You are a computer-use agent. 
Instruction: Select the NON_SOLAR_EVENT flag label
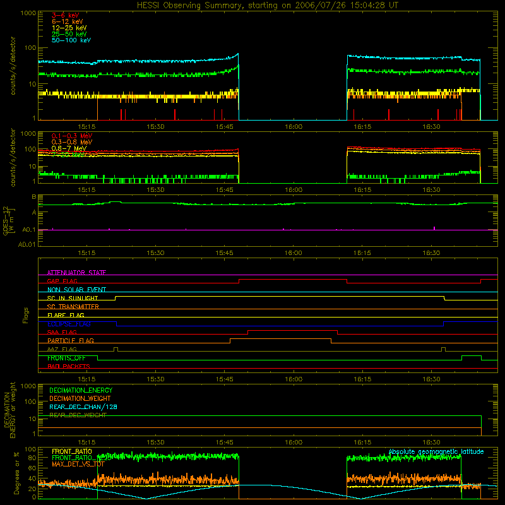(x=76, y=290)
